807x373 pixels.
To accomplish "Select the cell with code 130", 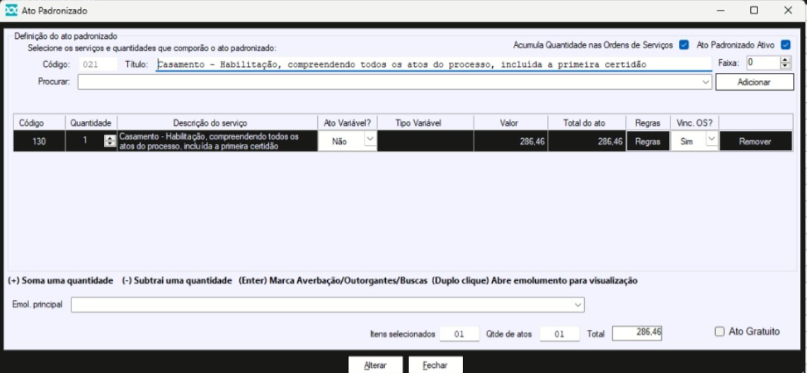I will click(39, 142).
